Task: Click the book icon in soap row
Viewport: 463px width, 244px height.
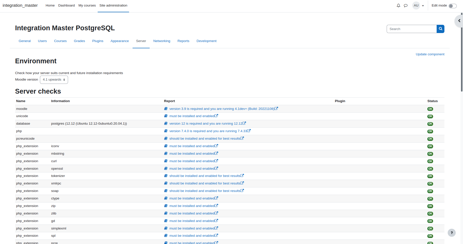Action: point(166,191)
